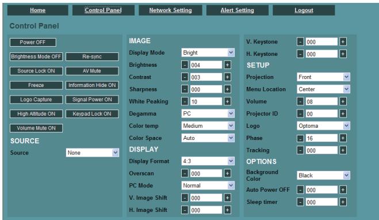379x220 pixels.
Task: Increase H. Keystone with plus button
Action: (x=343, y=54)
